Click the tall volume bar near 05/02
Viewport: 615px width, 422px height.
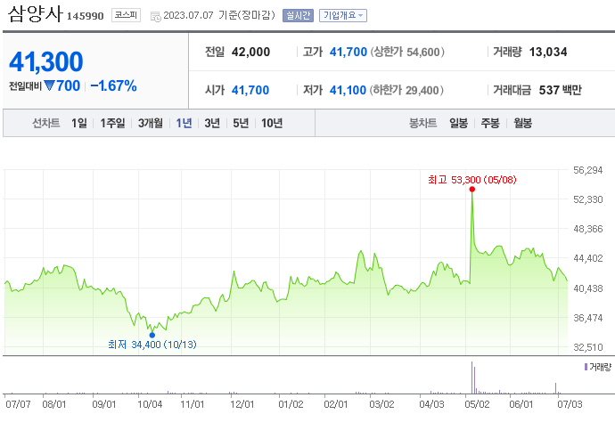(x=471, y=377)
